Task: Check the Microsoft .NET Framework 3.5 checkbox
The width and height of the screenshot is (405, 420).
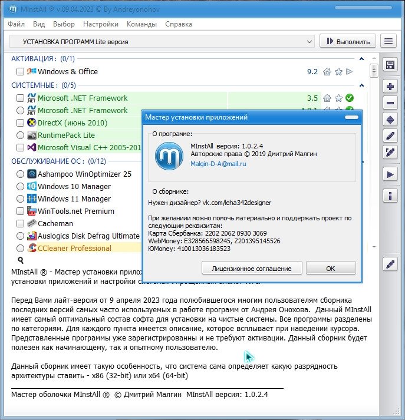Action: click(x=20, y=98)
